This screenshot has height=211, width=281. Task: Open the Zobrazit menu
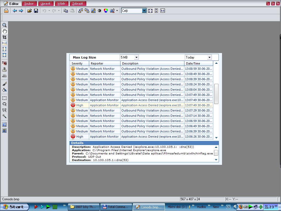click(78, 4)
